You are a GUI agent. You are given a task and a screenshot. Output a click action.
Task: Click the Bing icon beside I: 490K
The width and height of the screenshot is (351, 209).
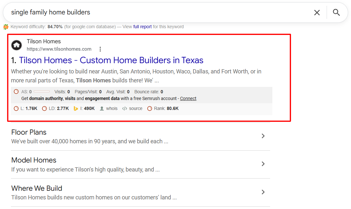coord(76,109)
